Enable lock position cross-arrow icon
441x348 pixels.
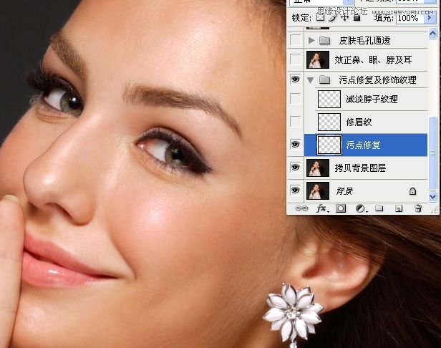[344, 18]
